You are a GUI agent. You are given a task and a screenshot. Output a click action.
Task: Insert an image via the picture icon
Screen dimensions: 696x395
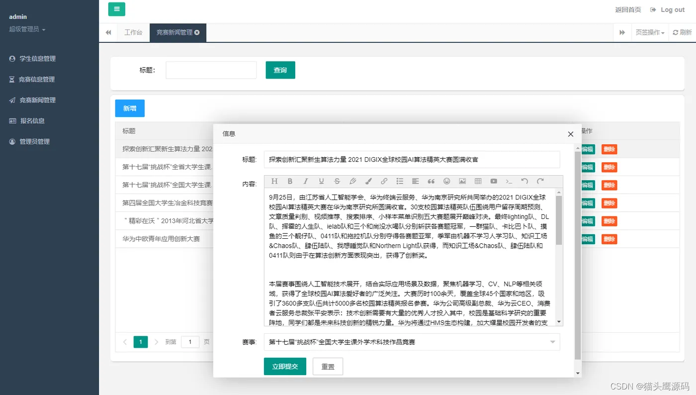click(462, 181)
